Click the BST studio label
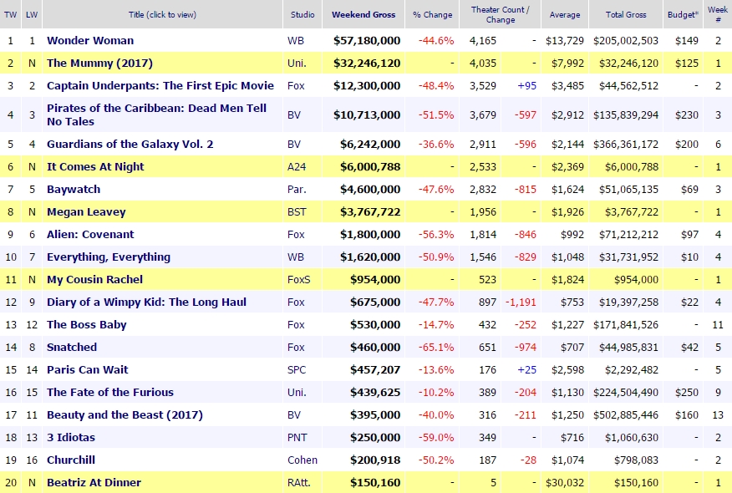 click(297, 212)
